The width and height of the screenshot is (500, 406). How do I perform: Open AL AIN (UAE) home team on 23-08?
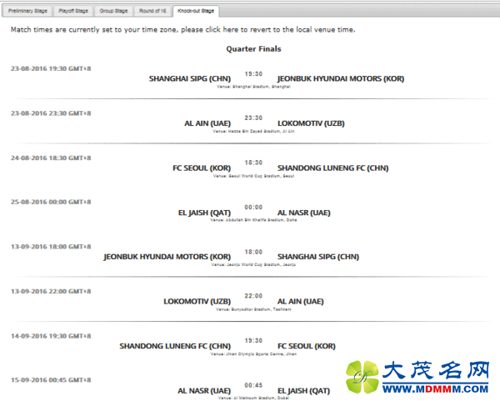click(x=207, y=123)
